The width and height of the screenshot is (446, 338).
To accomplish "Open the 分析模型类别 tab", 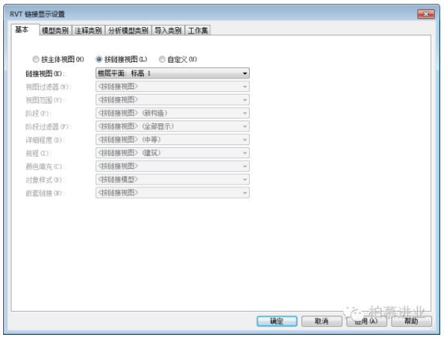I will pyautogui.click(x=128, y=30).
